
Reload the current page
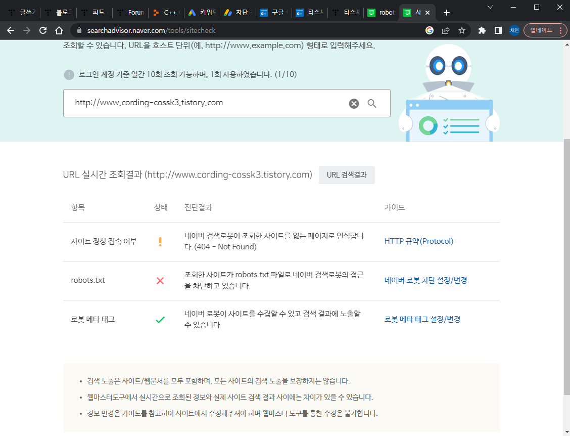click(43, 30)
